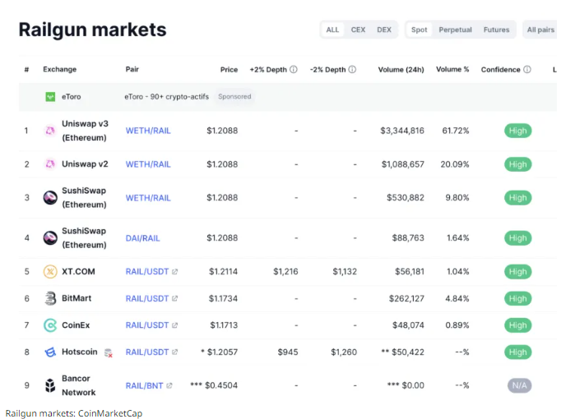Screen dimensions: 575x419
Task: Open the DAI/RAIL pair link on SushiSwap
Action: pos(142,238)
